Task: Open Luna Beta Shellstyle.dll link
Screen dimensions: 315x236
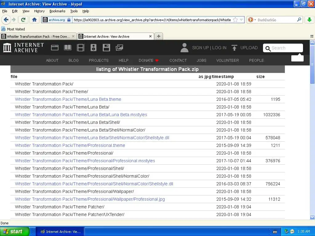Action: click(92, 138)
